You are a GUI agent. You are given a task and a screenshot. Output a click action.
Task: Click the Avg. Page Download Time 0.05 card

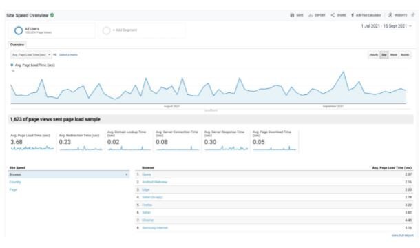point(275,141)
